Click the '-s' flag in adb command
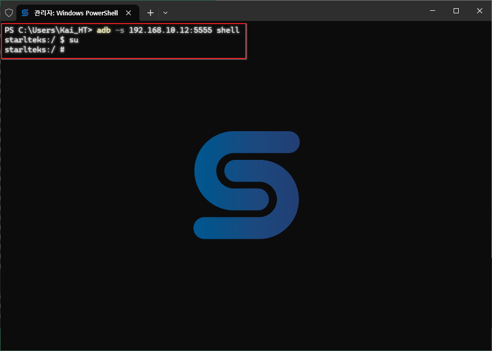 tap(120, 30)
